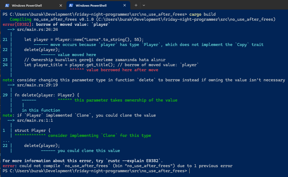
Task: Close the active PowerShell tab
Action: tap(124, 5)
